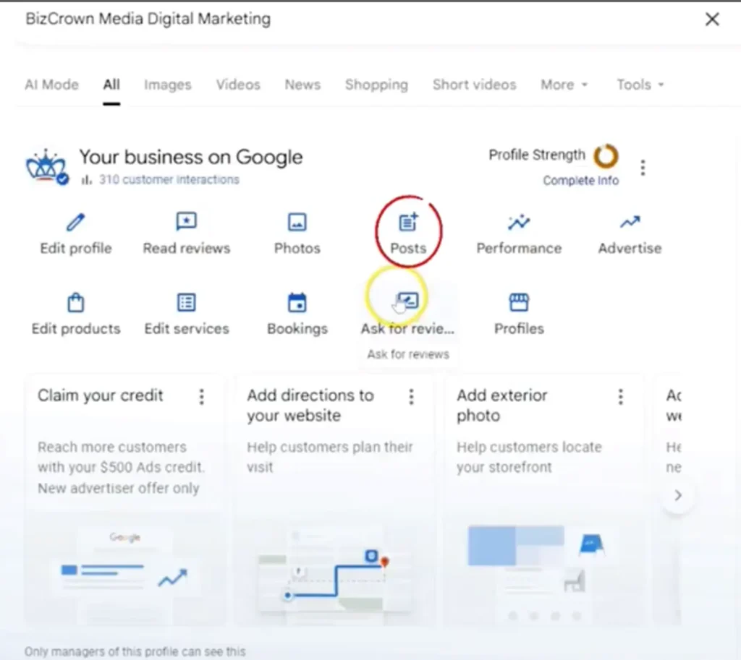Viewport: 741px width, 660px height.
Task: Switch to the Images tab
Action: [x=167, y=85]
